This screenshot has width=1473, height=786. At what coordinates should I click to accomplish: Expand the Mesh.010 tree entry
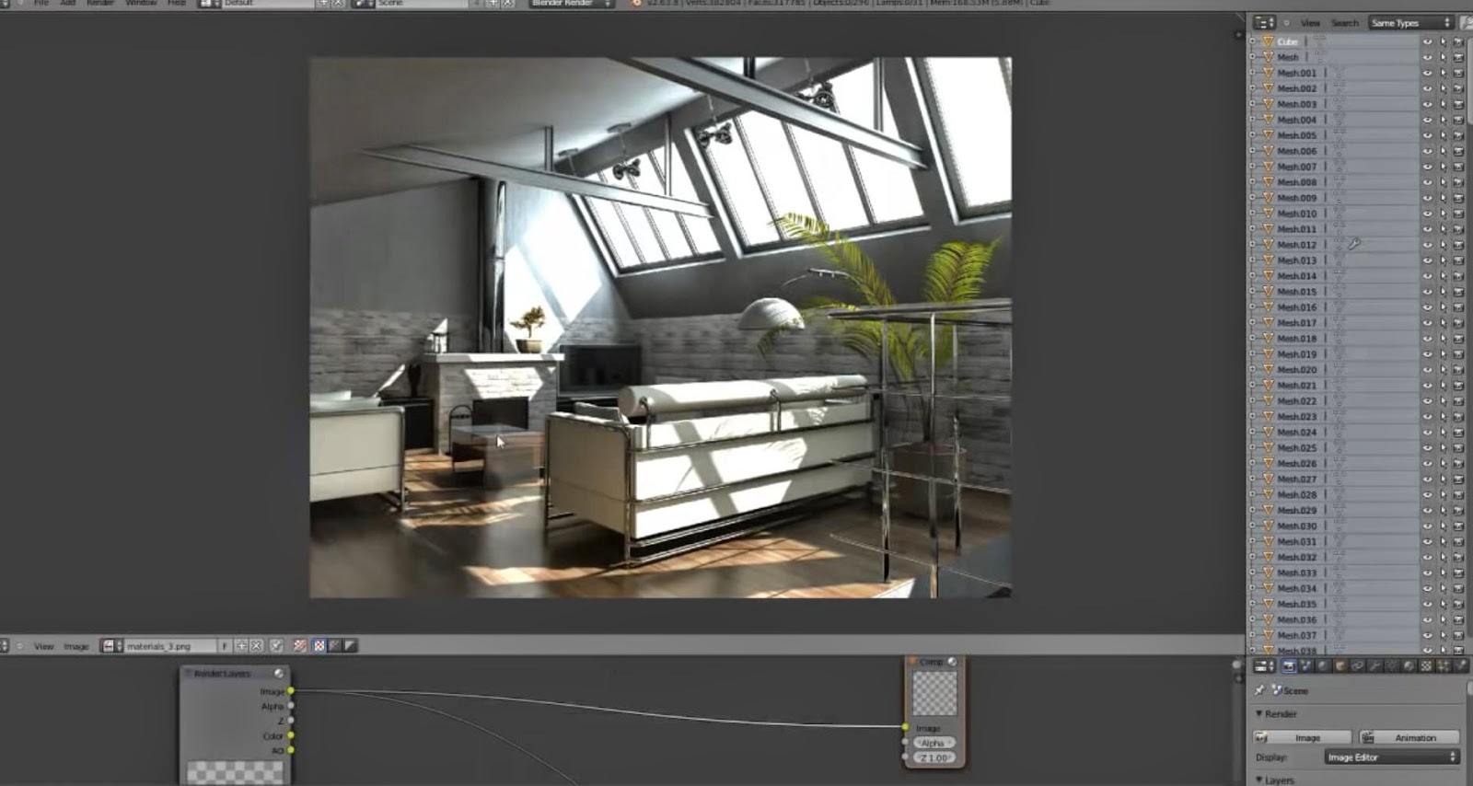pyautogui.click(x=1253, y=214)
